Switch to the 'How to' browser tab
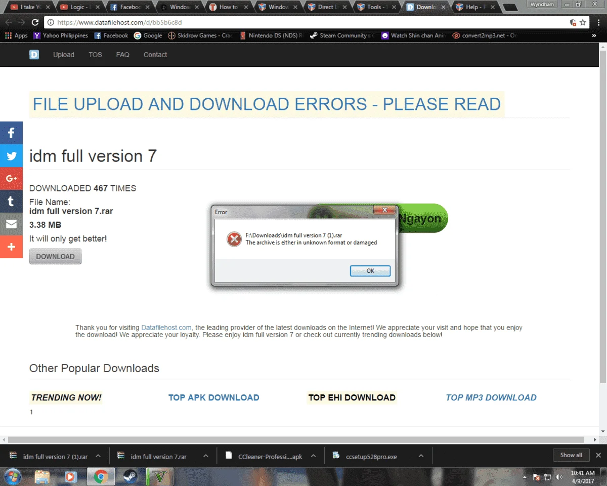Image resolution: width=607 pixels, height=486 pixels. tap(228, 7)
